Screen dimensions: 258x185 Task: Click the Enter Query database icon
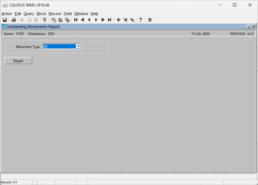pos(54,20)
